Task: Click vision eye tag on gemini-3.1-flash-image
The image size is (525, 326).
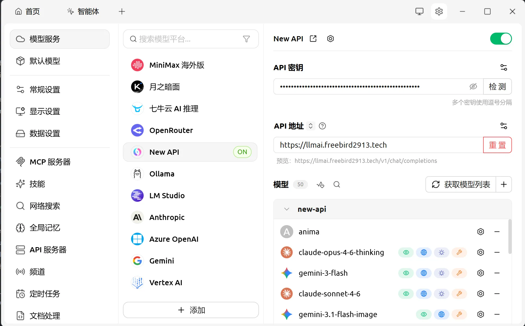Action: coord(424,314)
